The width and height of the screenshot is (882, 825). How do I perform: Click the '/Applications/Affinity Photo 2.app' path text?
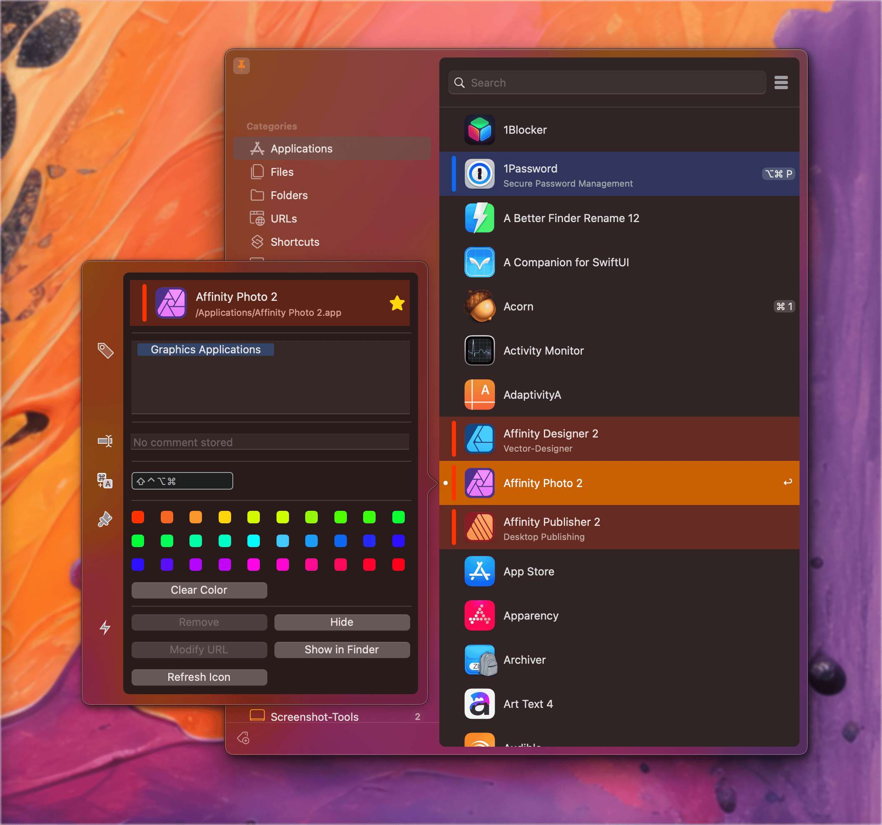pyautogui.click(x=269, y=312)
